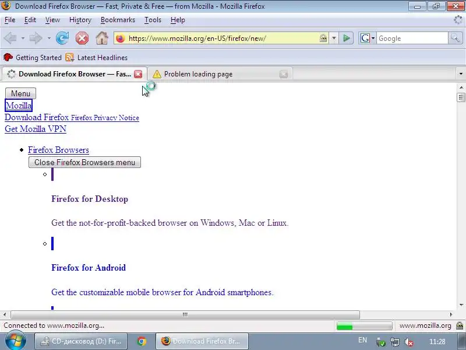Follow the Get Mozilla VPN link
466x350 pixels.
pos(36,129)
